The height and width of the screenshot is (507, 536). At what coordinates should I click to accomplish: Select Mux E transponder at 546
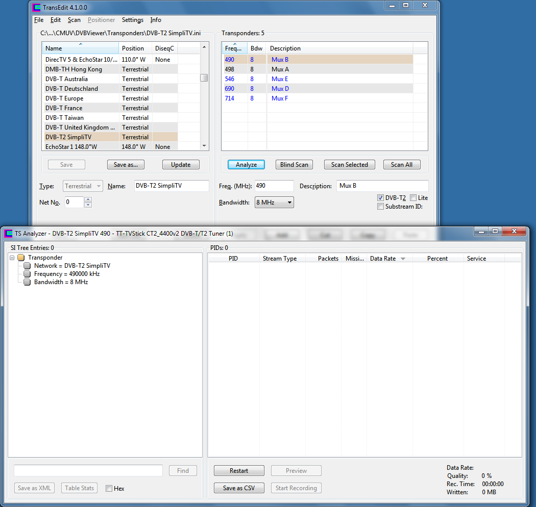coord(280,79)
